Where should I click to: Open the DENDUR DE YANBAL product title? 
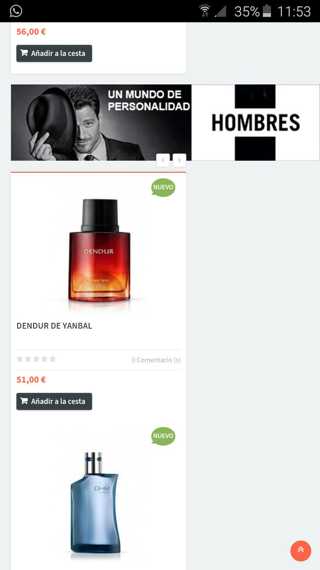54,326
